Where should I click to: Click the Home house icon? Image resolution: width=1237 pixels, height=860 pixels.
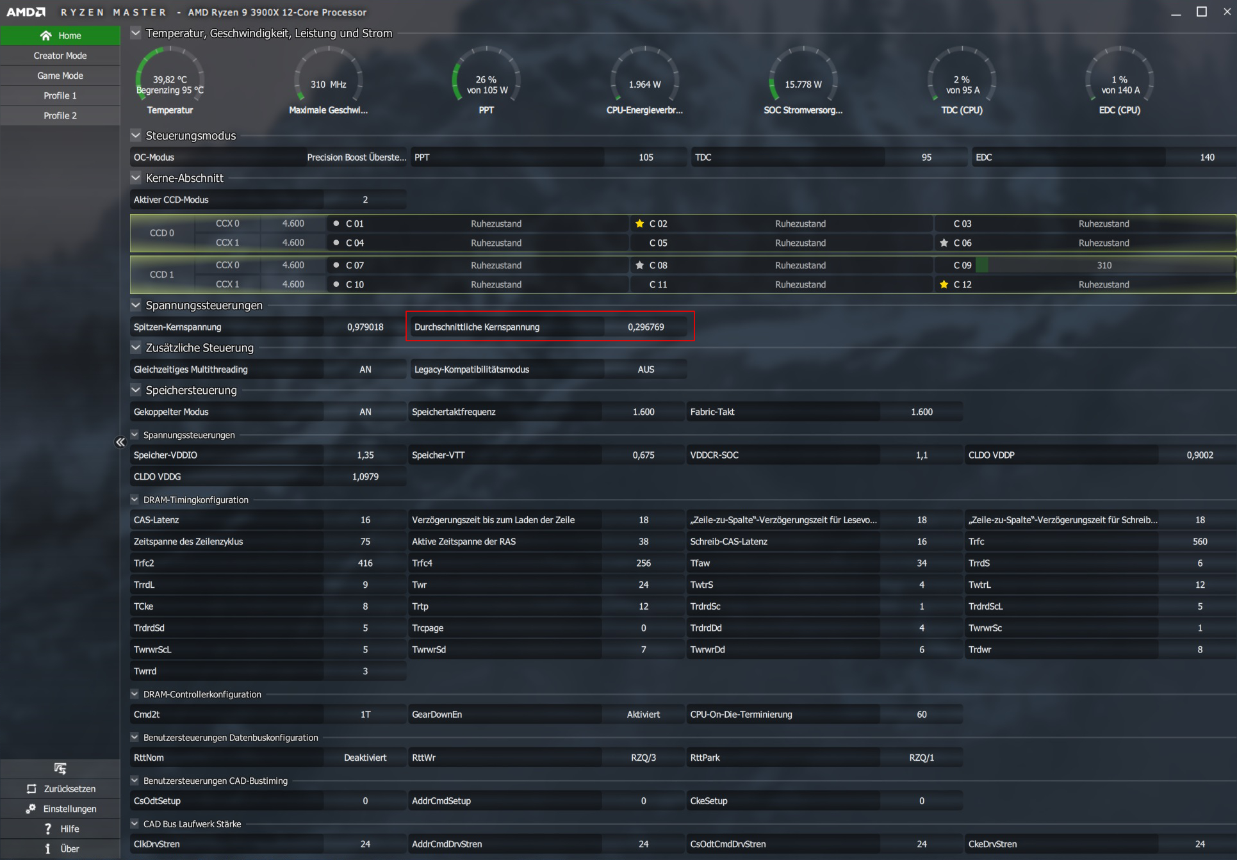(x=45, y=36)
